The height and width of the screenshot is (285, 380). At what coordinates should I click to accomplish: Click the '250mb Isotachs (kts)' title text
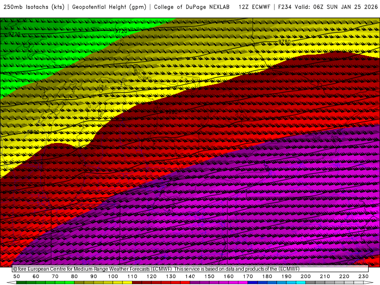[34, 7]
